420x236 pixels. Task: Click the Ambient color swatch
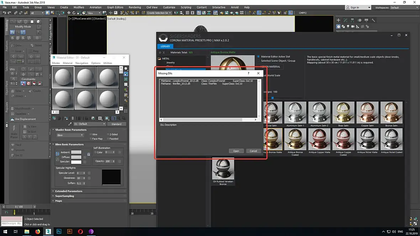point(76,152)
